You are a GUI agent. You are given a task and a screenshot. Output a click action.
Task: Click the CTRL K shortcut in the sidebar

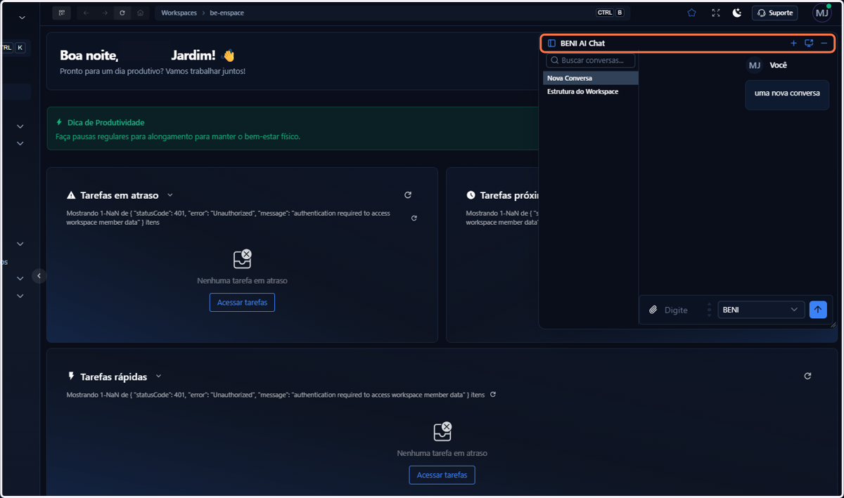12,48
